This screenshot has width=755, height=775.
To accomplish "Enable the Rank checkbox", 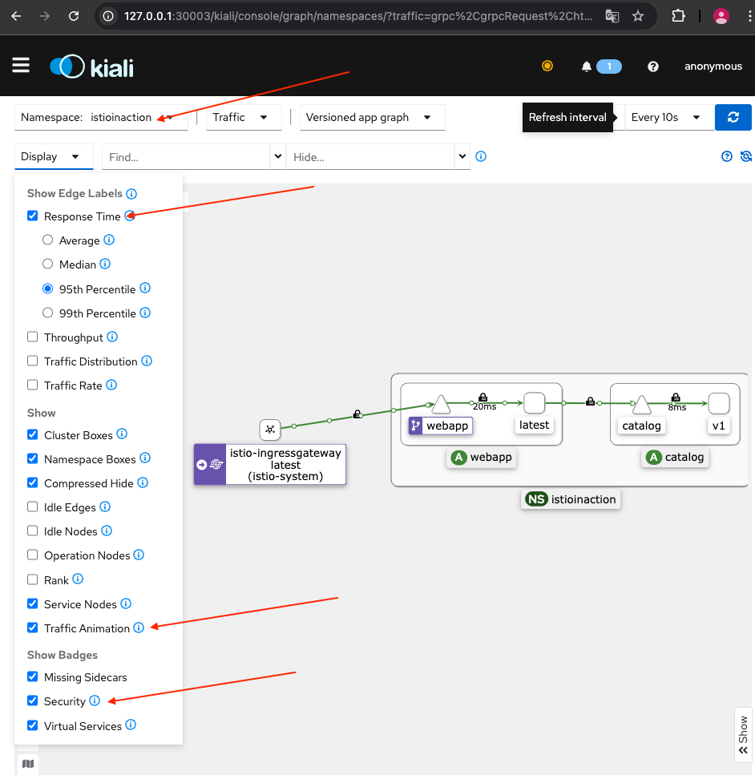I will 33,579.
